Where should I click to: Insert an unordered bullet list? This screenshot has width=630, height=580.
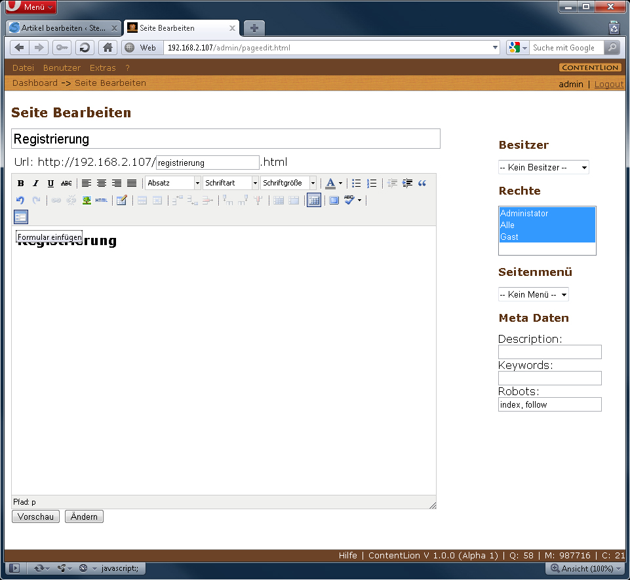point(357,183)
